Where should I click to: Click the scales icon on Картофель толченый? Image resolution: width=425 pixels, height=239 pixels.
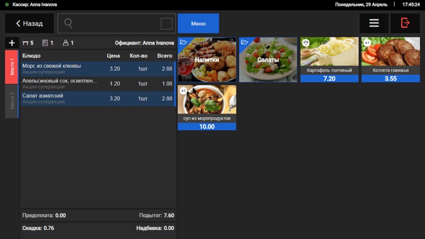pyautogui.click(x=306, y=43)
